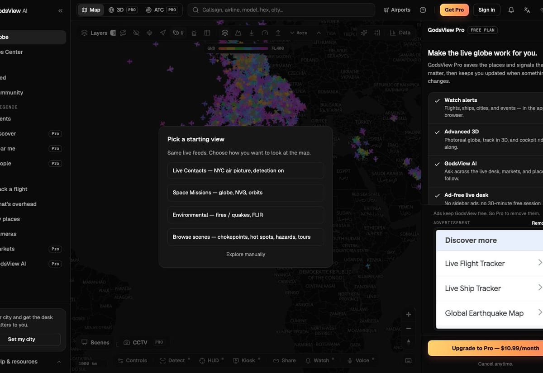
Task: Click the download arrow icon in toolbar
Action: tap(252, 33)
